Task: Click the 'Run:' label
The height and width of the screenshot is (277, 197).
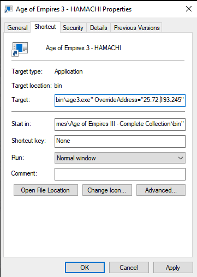Action: [x=17, y=158]
